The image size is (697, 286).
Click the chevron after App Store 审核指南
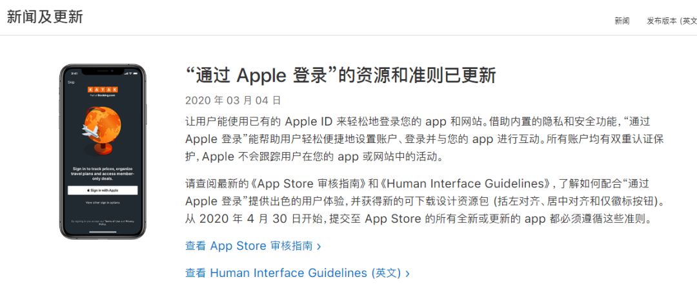(319, 247)
